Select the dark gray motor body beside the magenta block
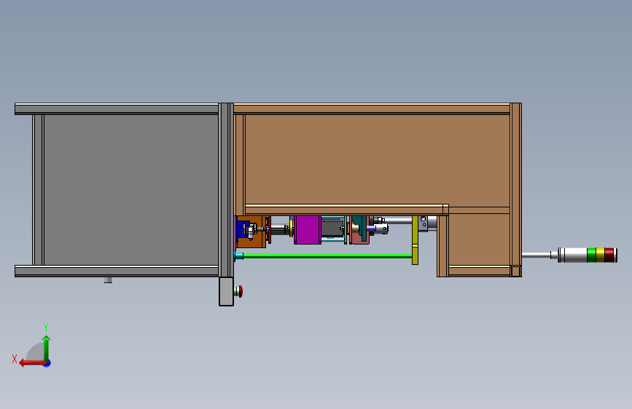 [x=332, y=229]
